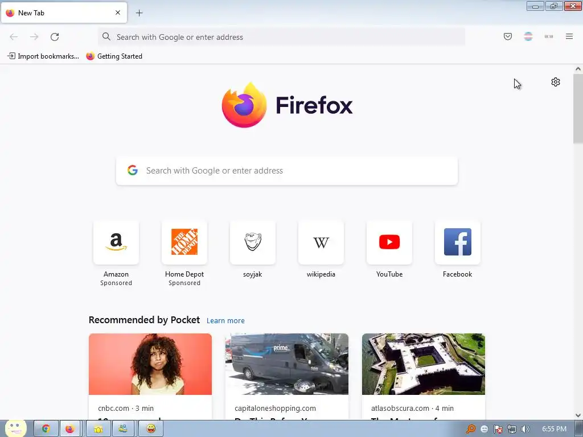
Task: Click the Recommended by Pocket heading
Action: pyautogui.click(x=144, y=320)
